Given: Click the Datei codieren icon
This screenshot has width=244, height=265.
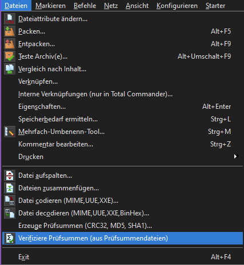Looking at the screenshot, I should 10,201.
